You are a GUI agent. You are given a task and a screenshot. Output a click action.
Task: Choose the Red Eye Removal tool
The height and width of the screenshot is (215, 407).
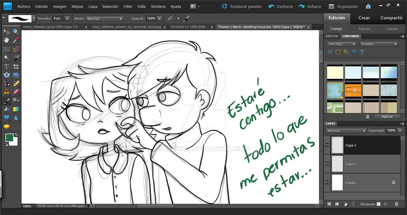click(6, 84)
